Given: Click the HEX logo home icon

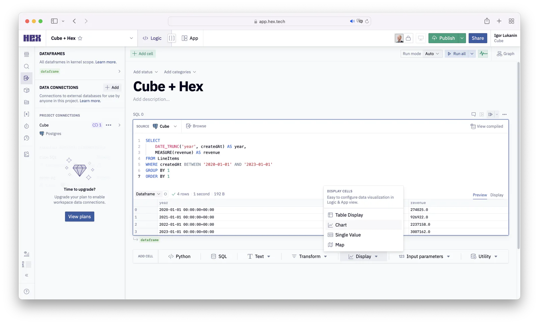Looking at the screenshot, I should click(32, 38).
